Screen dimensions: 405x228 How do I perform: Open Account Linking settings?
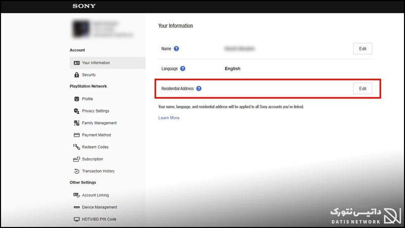click(95, 195)
